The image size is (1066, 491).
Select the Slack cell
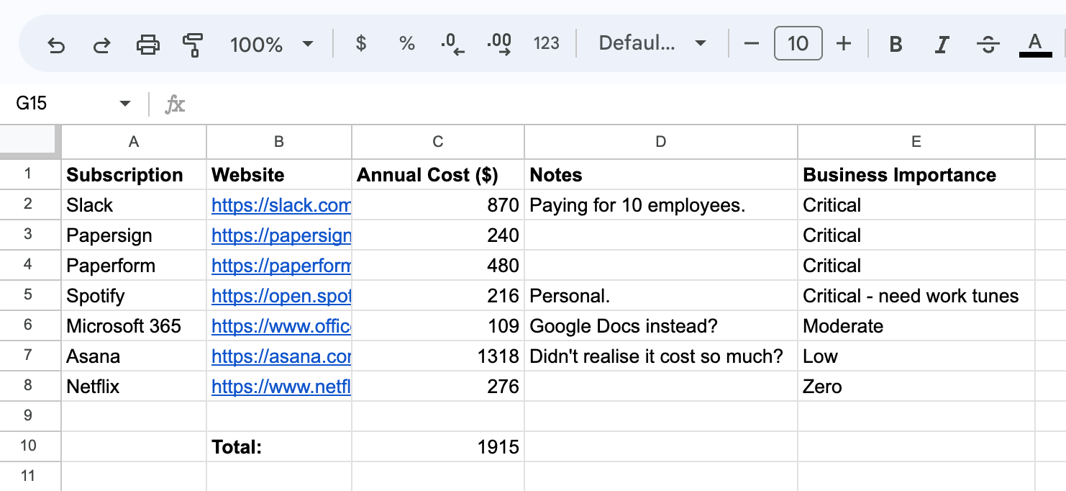click(x=134, y=205)
